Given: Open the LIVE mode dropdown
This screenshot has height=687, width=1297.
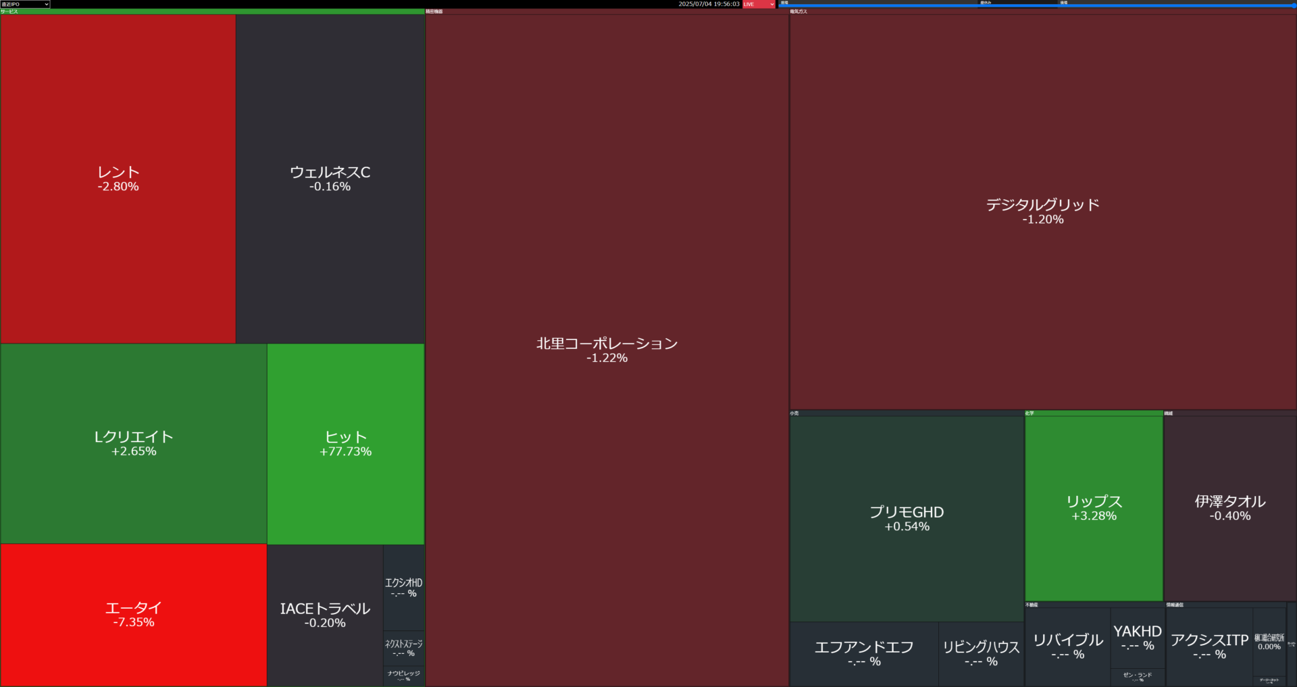Looking at the screenshot, I should (759, 4).
